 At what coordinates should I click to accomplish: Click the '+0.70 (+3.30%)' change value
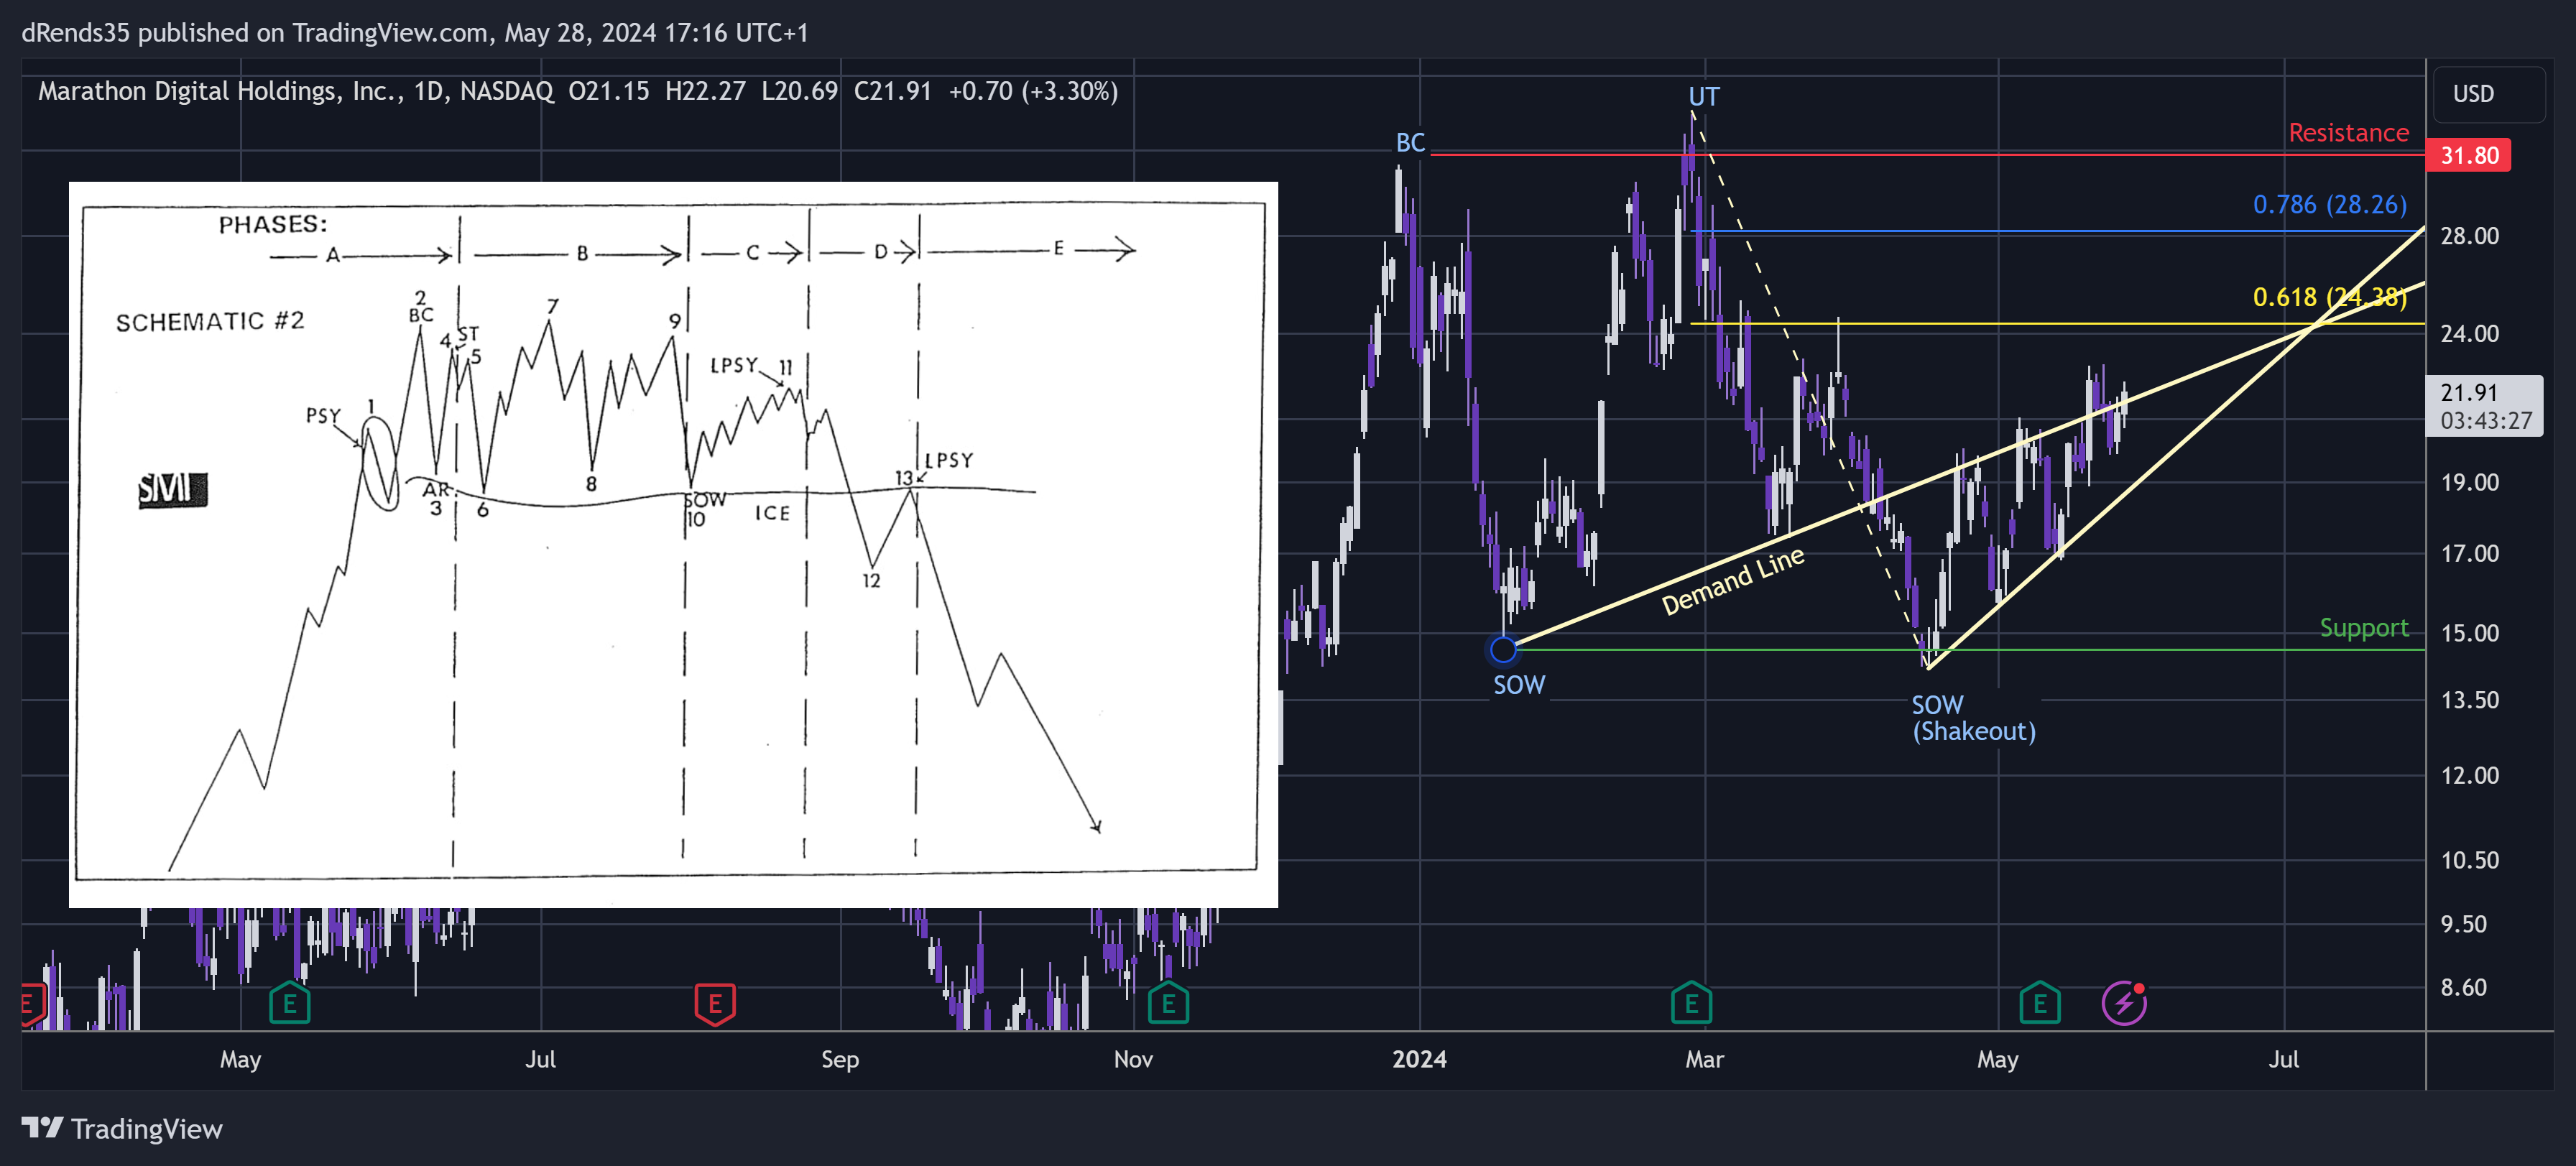(x=1033, y=91)
